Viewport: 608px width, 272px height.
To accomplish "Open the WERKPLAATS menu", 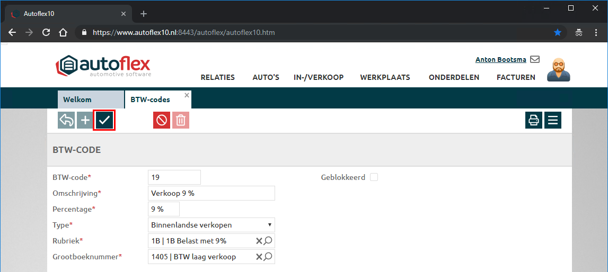I will (x=385, y=77).
